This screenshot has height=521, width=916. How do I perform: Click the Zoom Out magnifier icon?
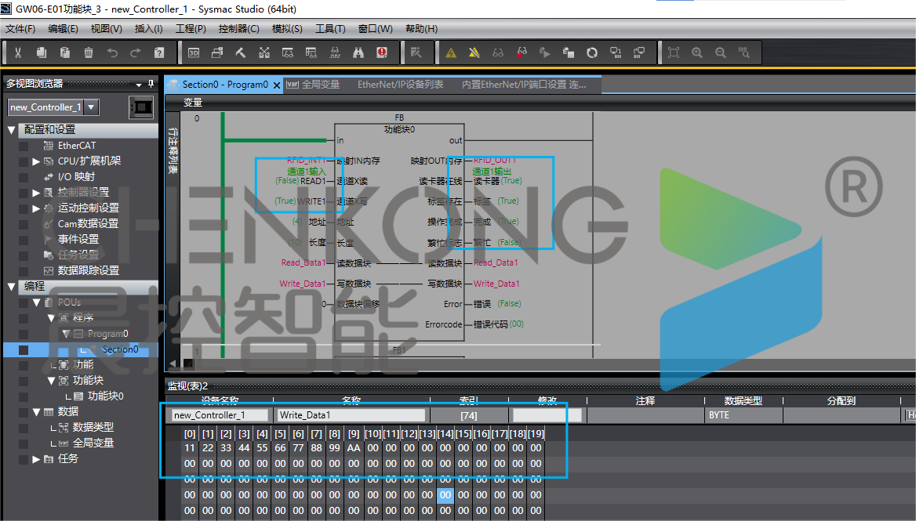click(x=720, y=52)
